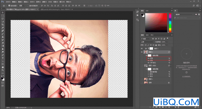Hide the Curves 1 adjustment layer
This screenshot has width=202, height=109.
(142, 49)
